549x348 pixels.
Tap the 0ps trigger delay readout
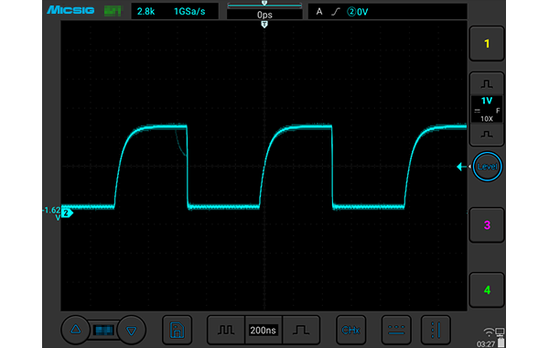[x=264, y=15]
